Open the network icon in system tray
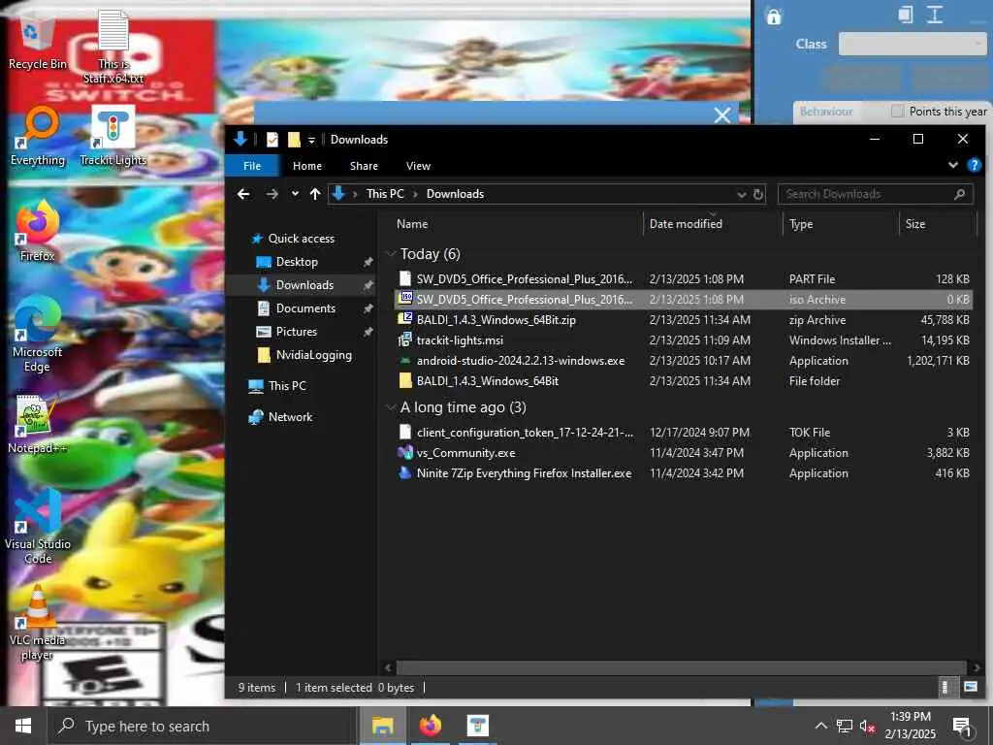Screen dimensions: 993x745 (x=845, y=726)
